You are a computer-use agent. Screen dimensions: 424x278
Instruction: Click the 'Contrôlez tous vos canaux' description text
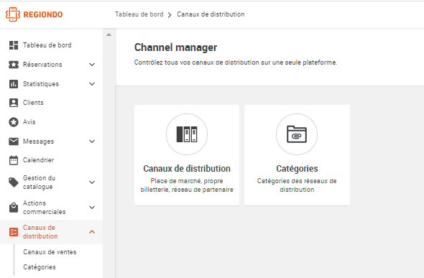click(x=236, y=62)
